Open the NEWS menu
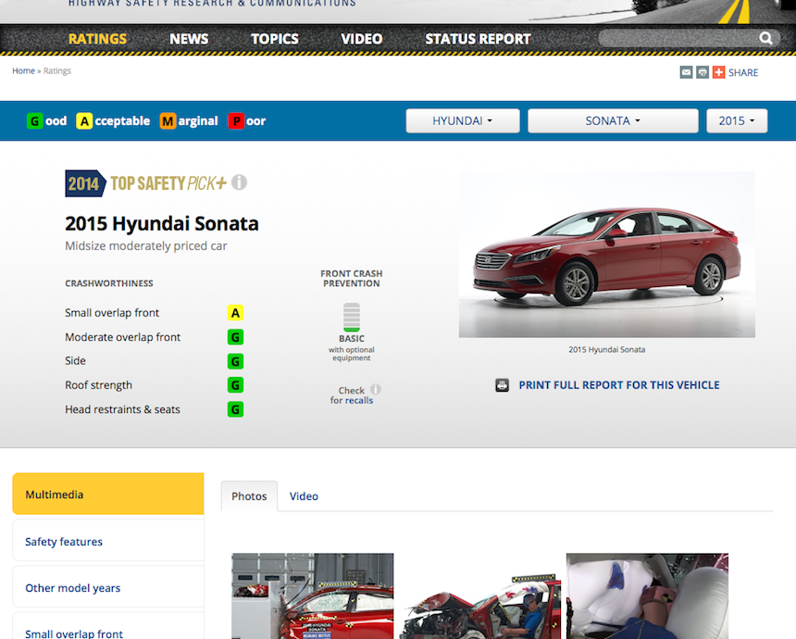 pyautogui.click(x=189, y=39)
